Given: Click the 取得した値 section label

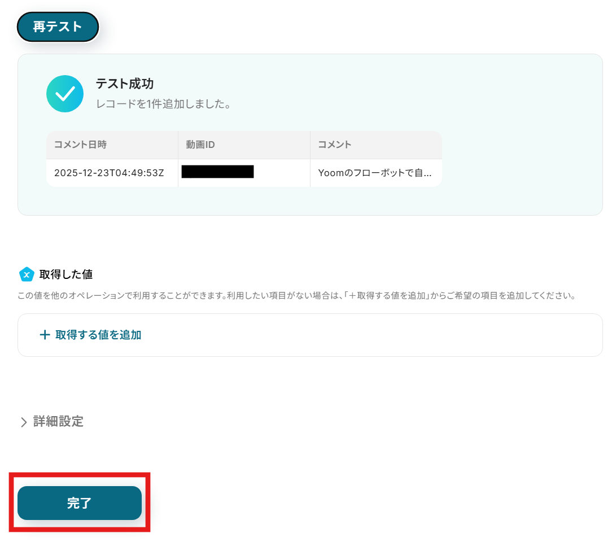Looking at the screenshot, I should point(66,274).
